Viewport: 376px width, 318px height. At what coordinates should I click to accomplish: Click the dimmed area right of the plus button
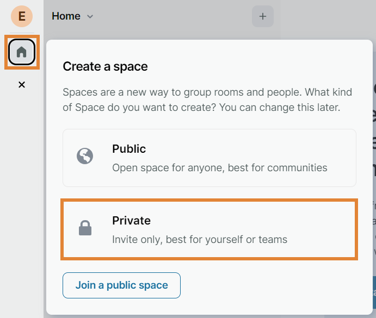pyautogui.click(x=326, y=19)
